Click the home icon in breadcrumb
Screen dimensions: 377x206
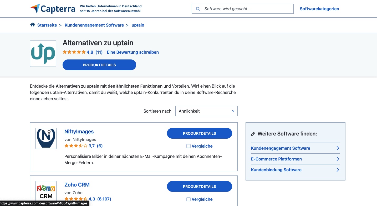33,25
